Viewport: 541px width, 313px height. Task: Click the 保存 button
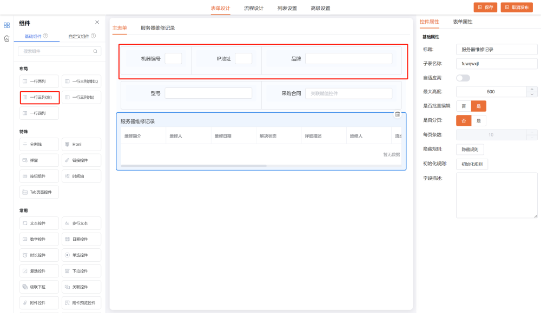pyautogui.click(x=485, y=8)
